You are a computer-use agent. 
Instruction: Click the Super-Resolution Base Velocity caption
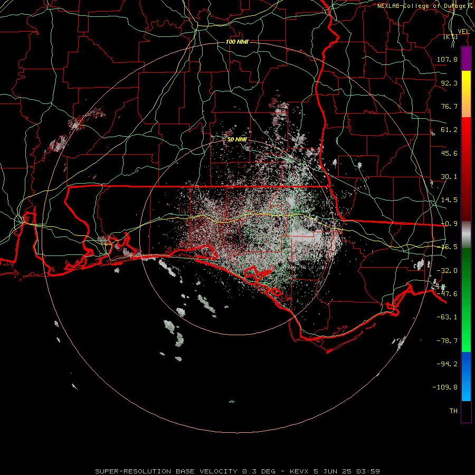[237, 471]
